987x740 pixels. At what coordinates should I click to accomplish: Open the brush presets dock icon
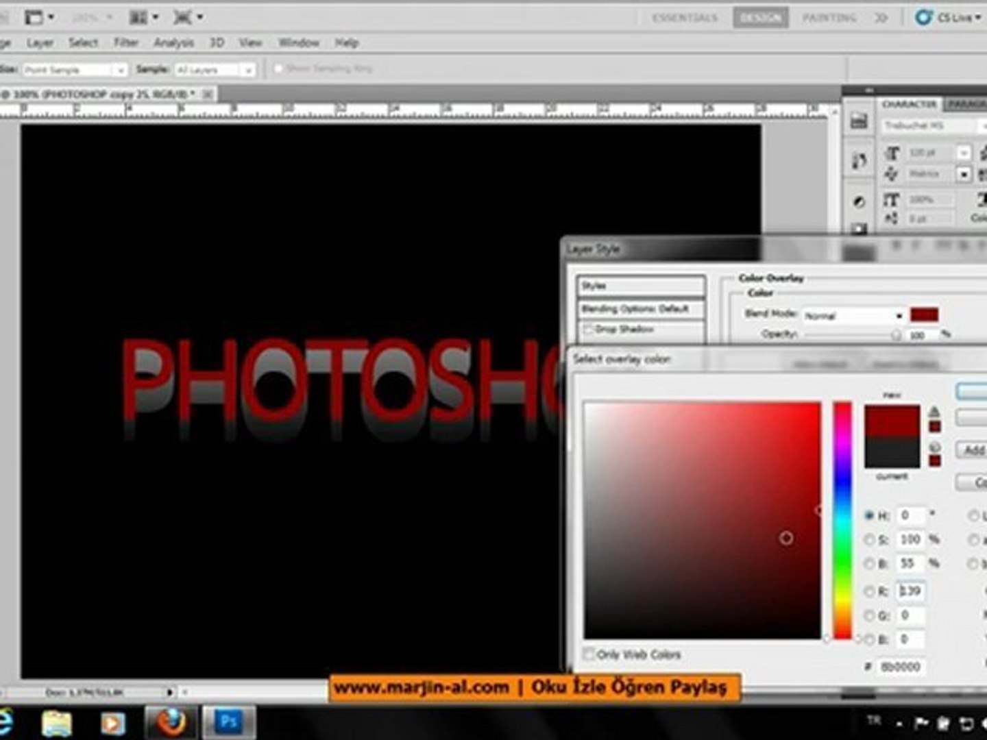(859, 161)
